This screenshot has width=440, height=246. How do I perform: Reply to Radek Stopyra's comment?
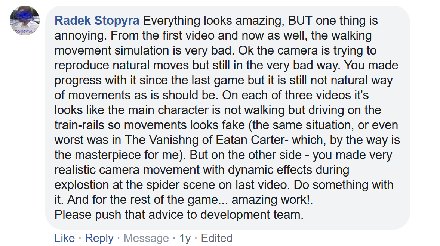pyautogui.click(x=99, y=238)
